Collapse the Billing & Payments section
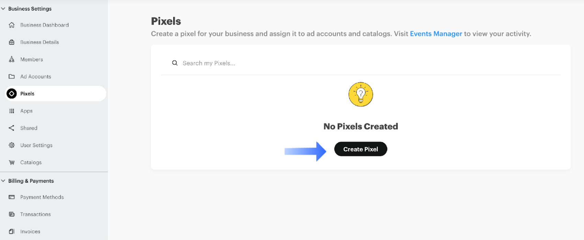The image size is (584, 240). (x=3, y=181)
